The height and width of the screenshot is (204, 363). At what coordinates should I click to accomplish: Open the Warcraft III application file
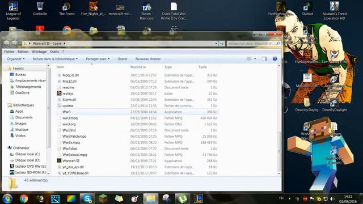71,161
